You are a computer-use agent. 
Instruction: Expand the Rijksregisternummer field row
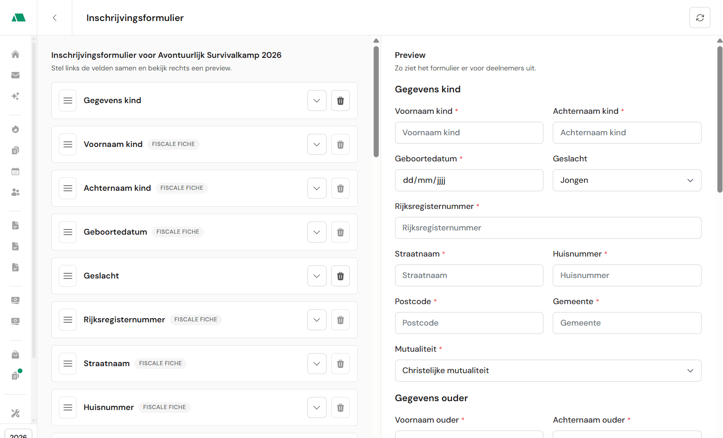click(x=317, y=320)
